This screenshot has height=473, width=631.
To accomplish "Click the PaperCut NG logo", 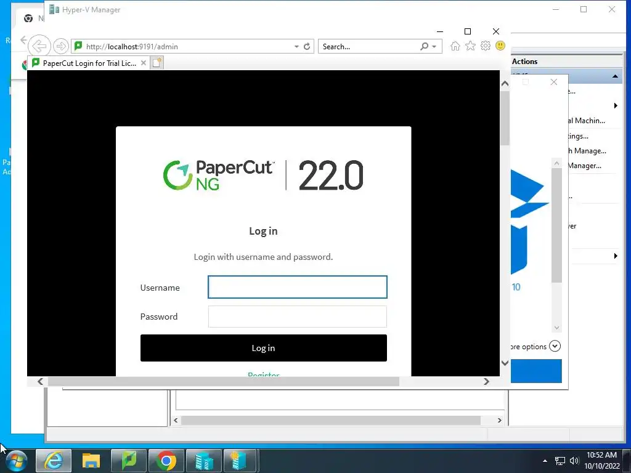I will click(219, 175).
